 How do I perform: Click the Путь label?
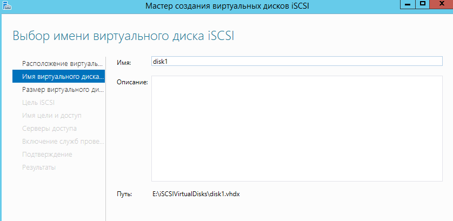pos(124,193)
